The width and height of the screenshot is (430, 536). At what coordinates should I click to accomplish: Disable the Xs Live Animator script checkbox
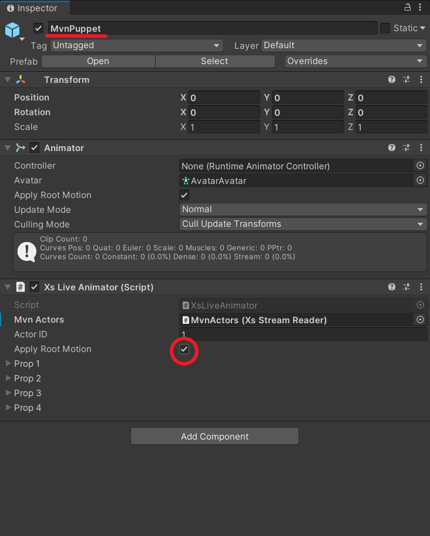click(34, 287)
